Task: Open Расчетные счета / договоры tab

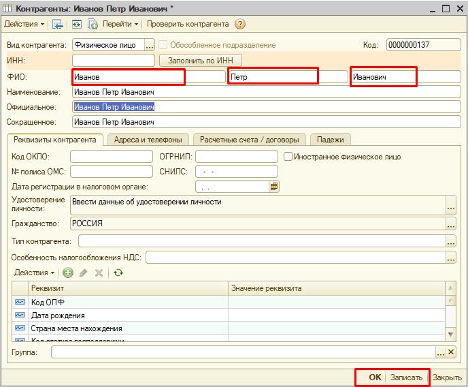Action: (x=249, y=140)
